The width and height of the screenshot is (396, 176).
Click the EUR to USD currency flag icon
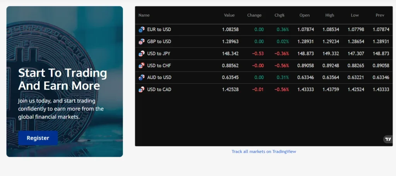[142, 29]
